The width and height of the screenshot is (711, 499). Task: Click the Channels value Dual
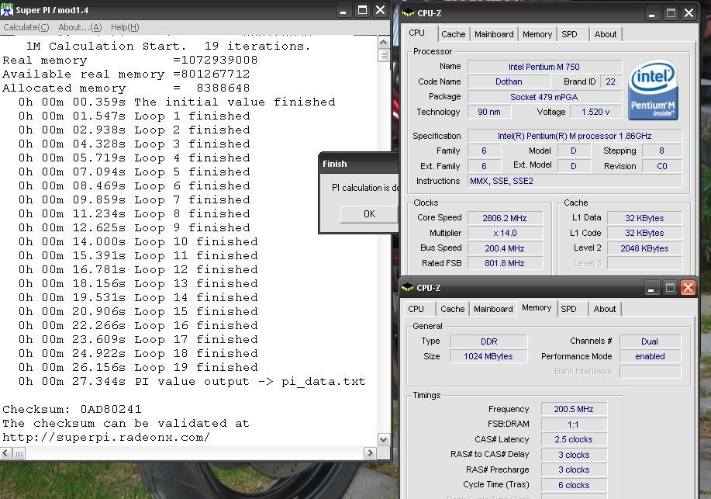pos(650,341)
